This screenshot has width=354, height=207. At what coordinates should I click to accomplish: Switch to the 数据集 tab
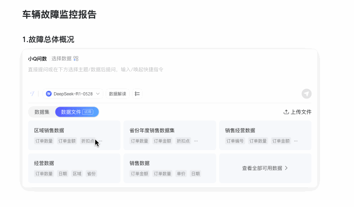click(x=42, y=112)
